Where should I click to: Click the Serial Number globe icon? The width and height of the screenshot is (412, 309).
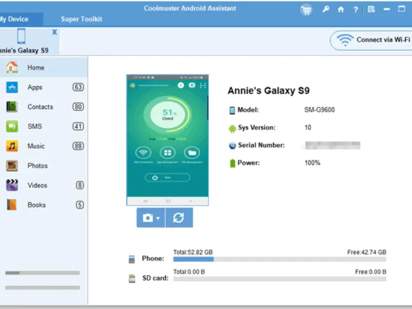232,146
